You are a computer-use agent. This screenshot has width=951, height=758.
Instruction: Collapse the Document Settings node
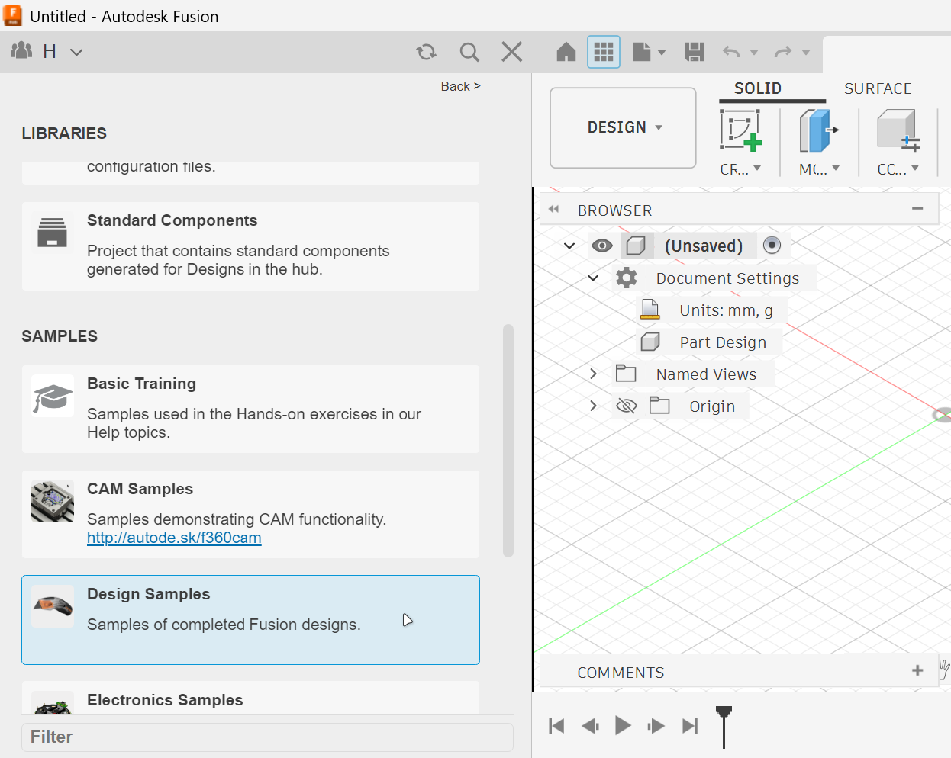click(x=593, y=278)
